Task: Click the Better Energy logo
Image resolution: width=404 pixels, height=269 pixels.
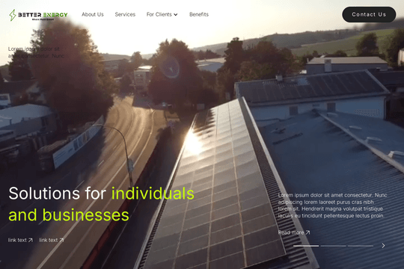Action: click(x=38, y=15)
